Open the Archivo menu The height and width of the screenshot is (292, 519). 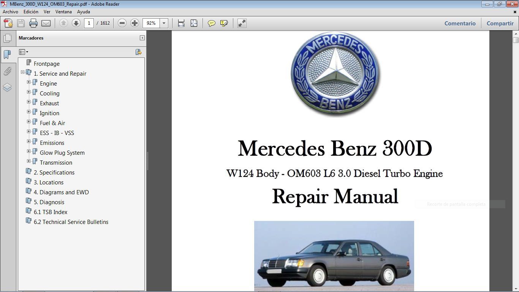pyautogui.click(x=10, y=12)
